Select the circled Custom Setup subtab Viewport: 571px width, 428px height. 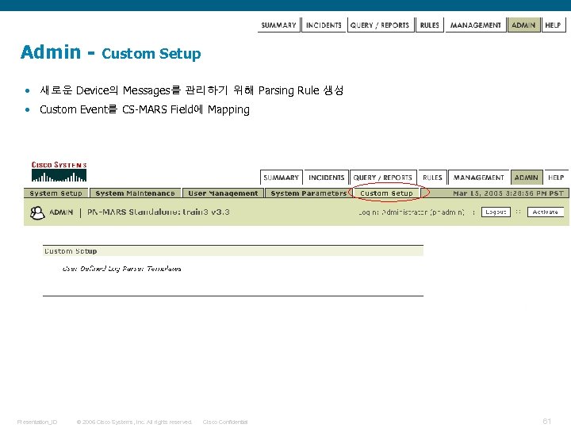click(387, 193)
